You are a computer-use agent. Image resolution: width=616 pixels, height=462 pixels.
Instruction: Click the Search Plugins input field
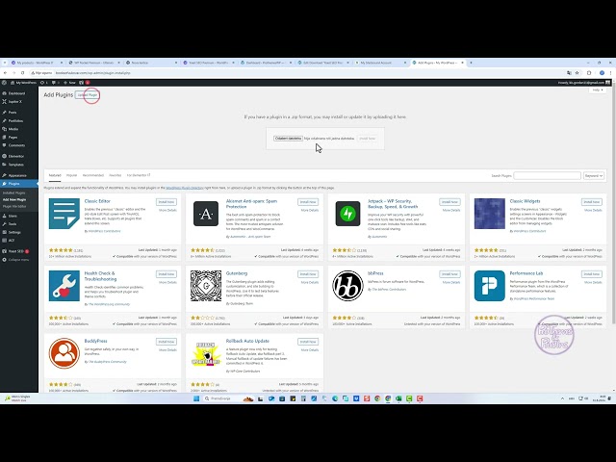click(547, 175)
